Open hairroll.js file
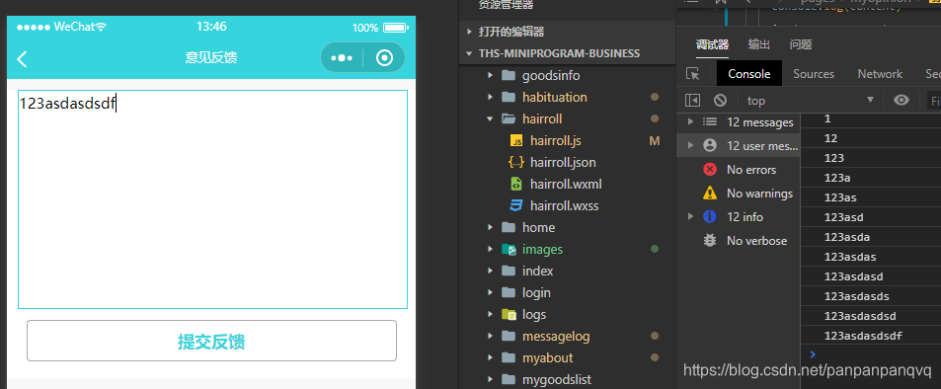 [555, 141]
